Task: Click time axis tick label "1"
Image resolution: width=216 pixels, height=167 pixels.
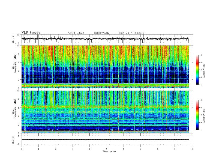Action: pos(38,149)
